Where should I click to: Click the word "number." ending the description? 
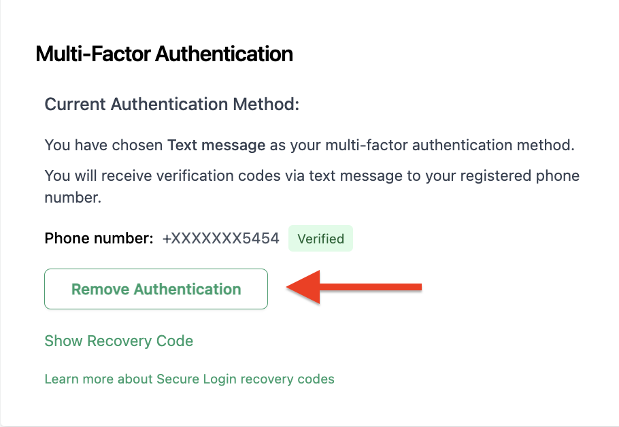coord(73,199)
